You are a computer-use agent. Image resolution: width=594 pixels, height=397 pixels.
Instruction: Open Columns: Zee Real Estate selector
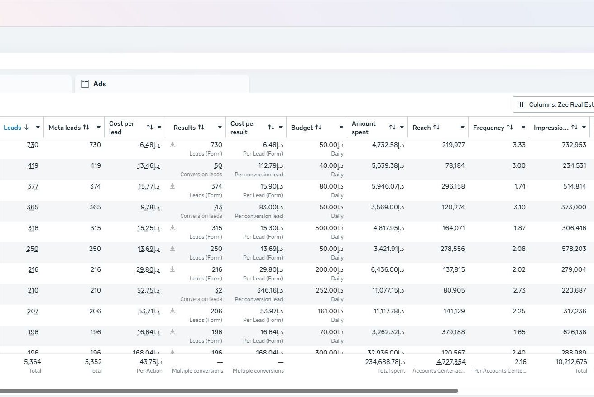[553, 104]
